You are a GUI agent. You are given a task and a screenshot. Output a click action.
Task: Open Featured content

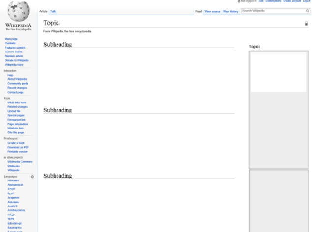(x=15, y=48)
